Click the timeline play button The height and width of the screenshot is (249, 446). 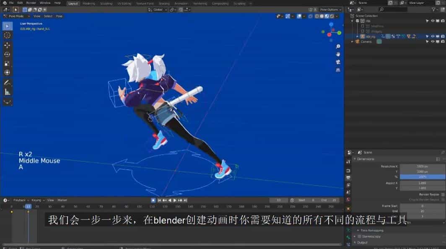(x=175, y=200)
